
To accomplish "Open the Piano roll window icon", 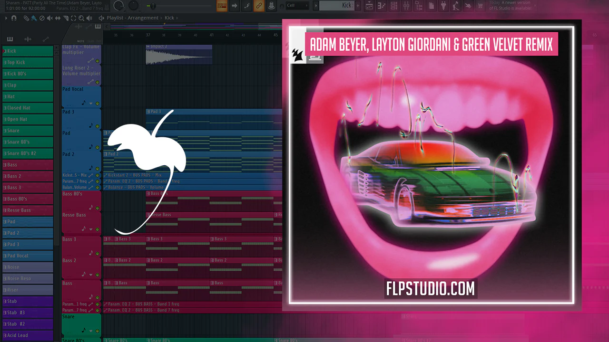I will click(x=382, y=6).
